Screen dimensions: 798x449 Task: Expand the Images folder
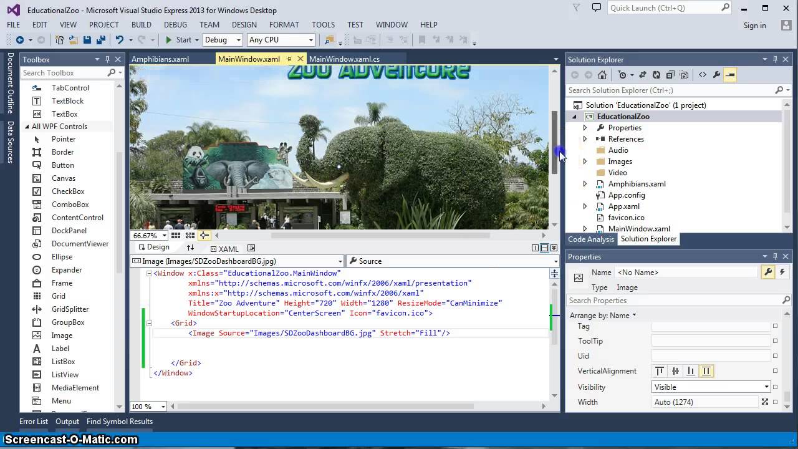[585, 162]
